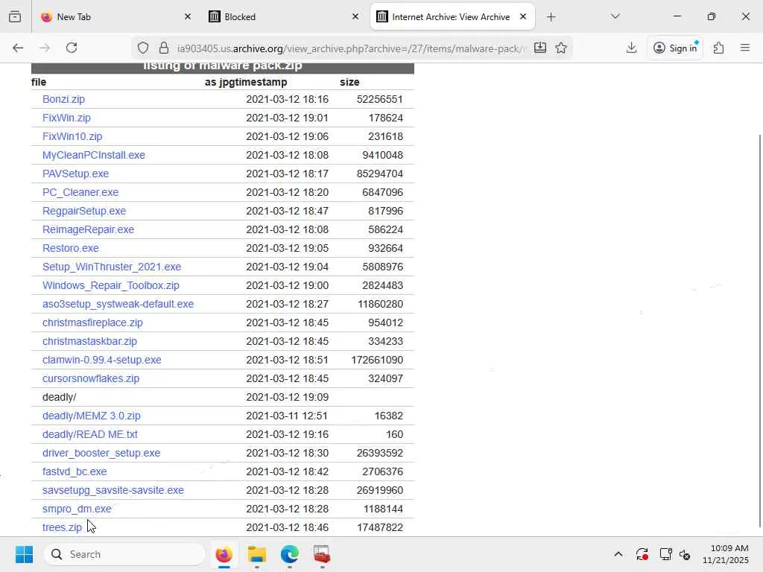Click install/save page icon in address bar
763x572 pixels.
click(x=540, y=48)
